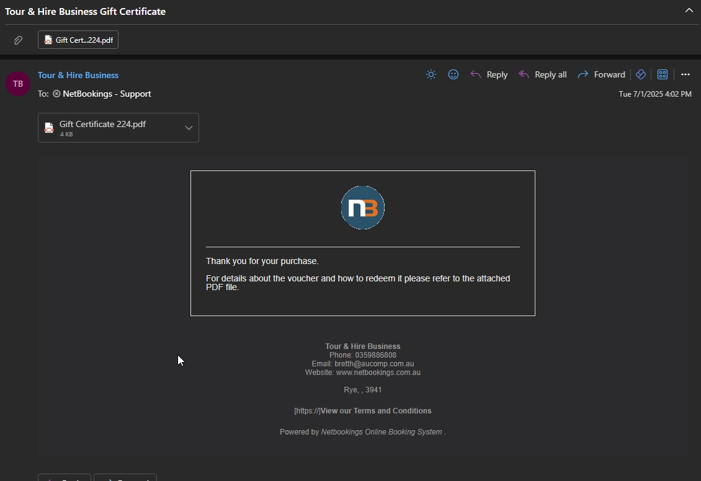
Task: Forward this message
Action: 601,74
